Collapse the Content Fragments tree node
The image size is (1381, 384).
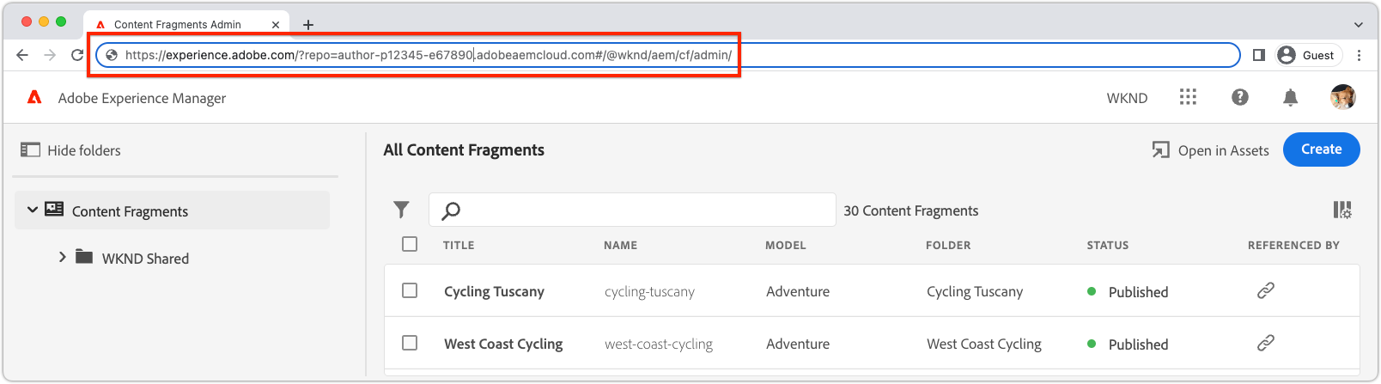click(x=33, y=210)
